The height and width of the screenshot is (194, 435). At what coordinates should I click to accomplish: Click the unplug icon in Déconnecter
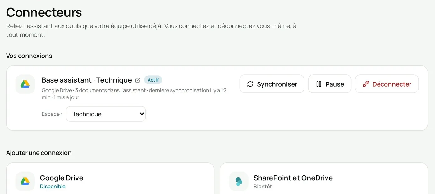point(366,84)
